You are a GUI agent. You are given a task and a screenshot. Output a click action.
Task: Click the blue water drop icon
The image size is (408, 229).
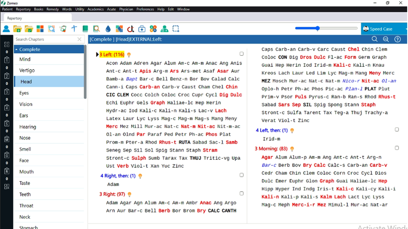pos(108,29)
